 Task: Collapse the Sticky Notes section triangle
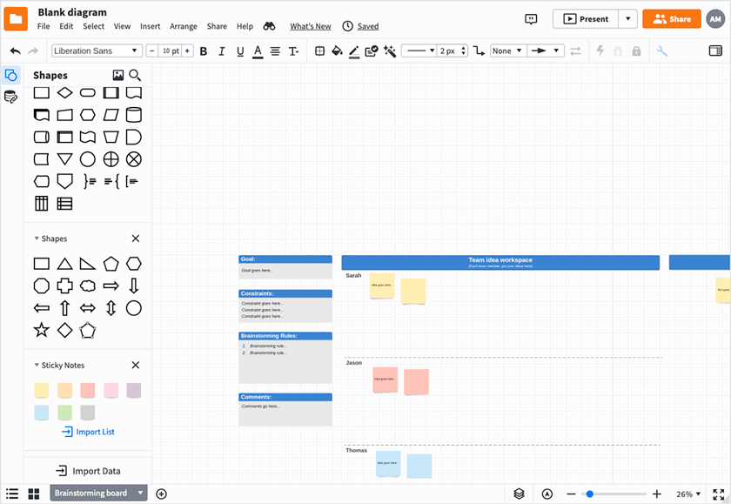tap(37, 365)
